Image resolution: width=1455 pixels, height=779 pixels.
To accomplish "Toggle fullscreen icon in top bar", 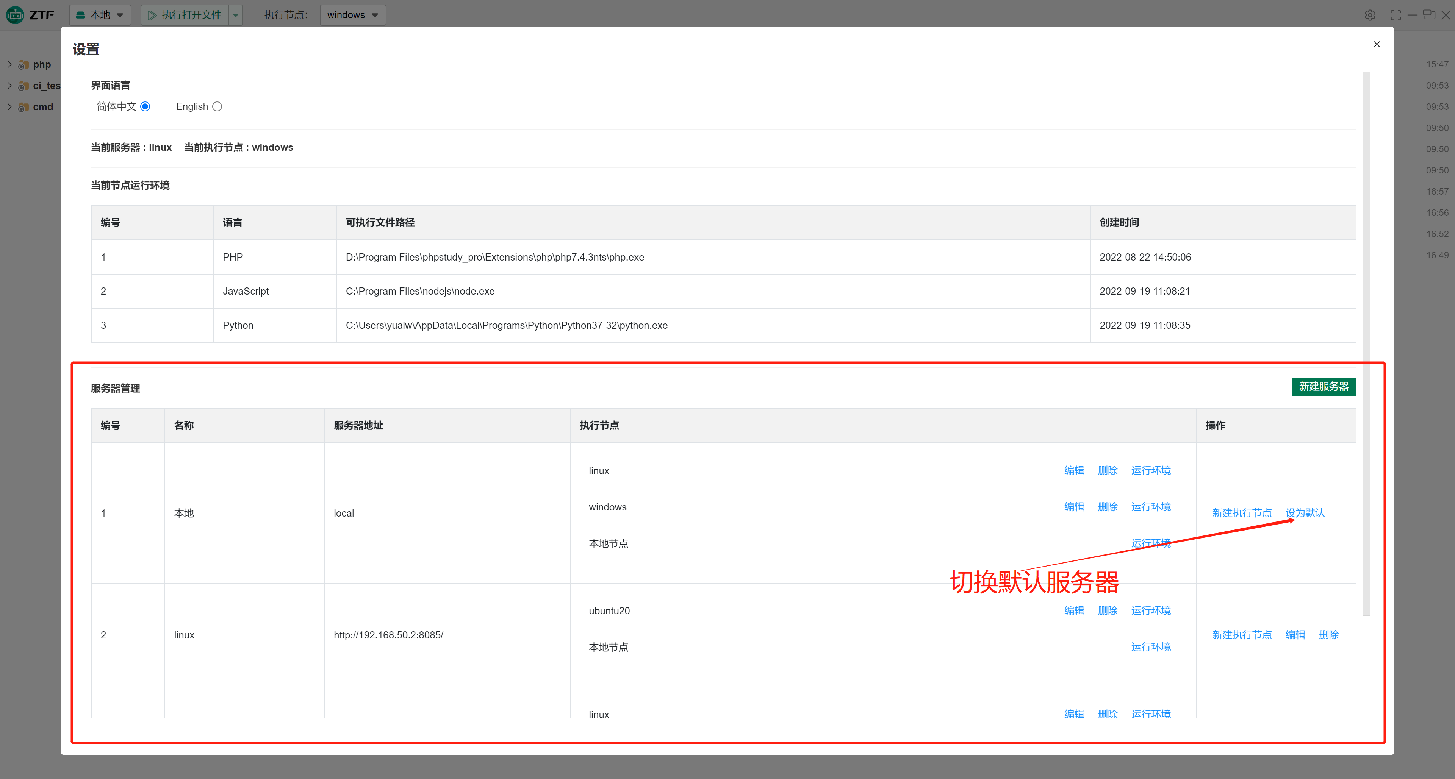I will pyautogui.click(x=1395, y=15).
